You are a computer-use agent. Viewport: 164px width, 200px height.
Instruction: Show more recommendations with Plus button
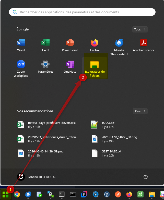pyautogui.click(x=140, y=111)
